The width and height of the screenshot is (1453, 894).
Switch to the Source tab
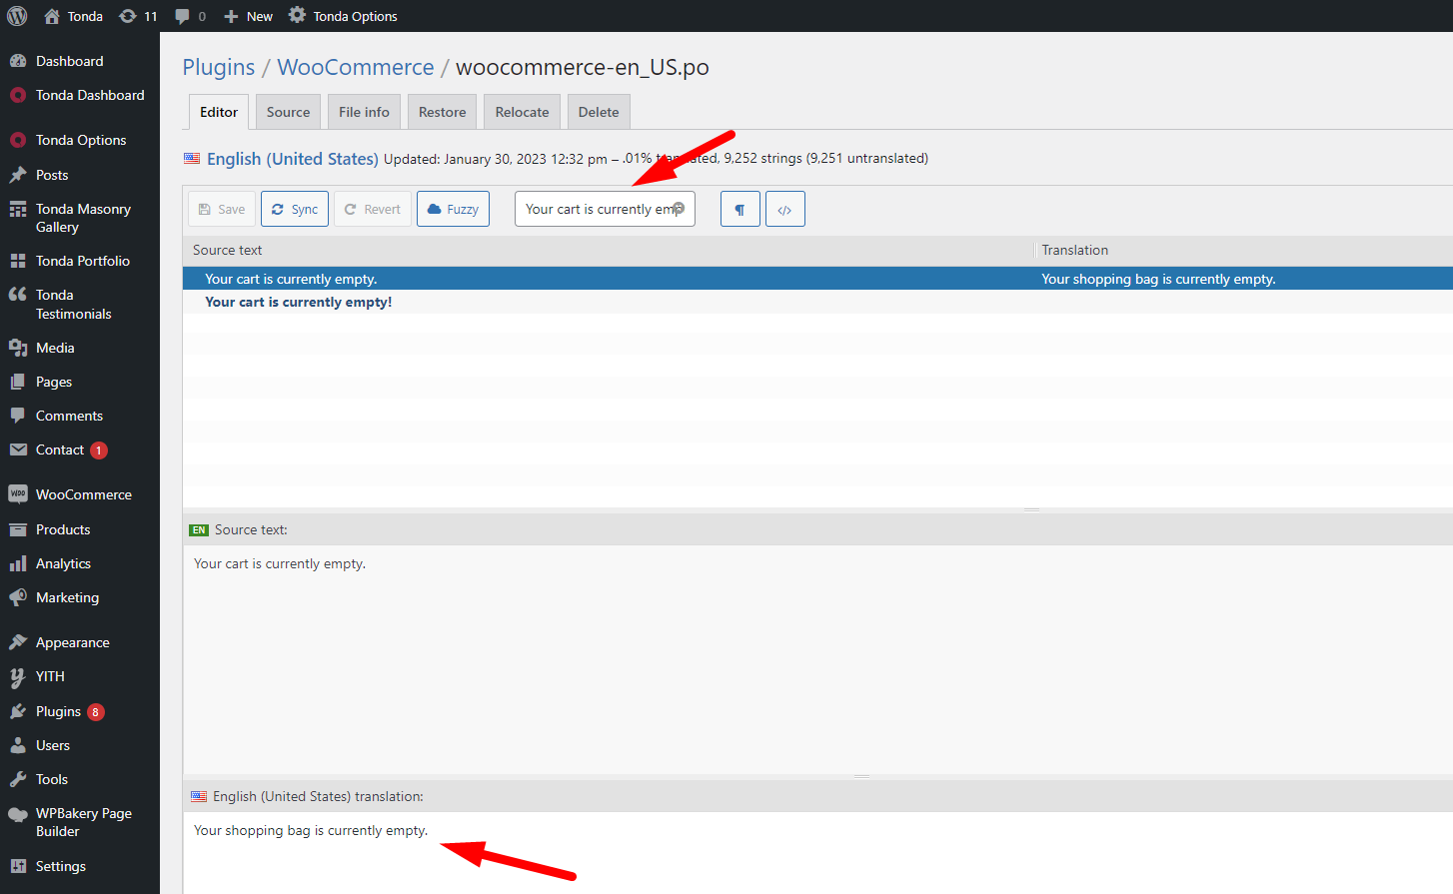point(289,112)
